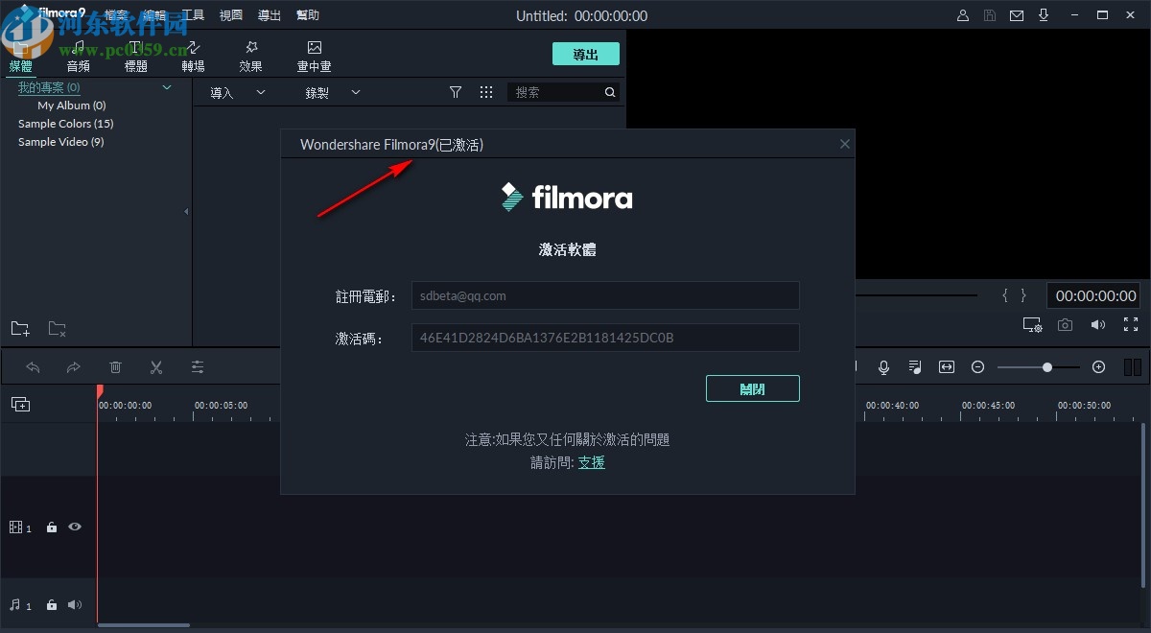1151x633 pixels.
Task: Click the media filter funnel icon
Action: coord(456,92)
